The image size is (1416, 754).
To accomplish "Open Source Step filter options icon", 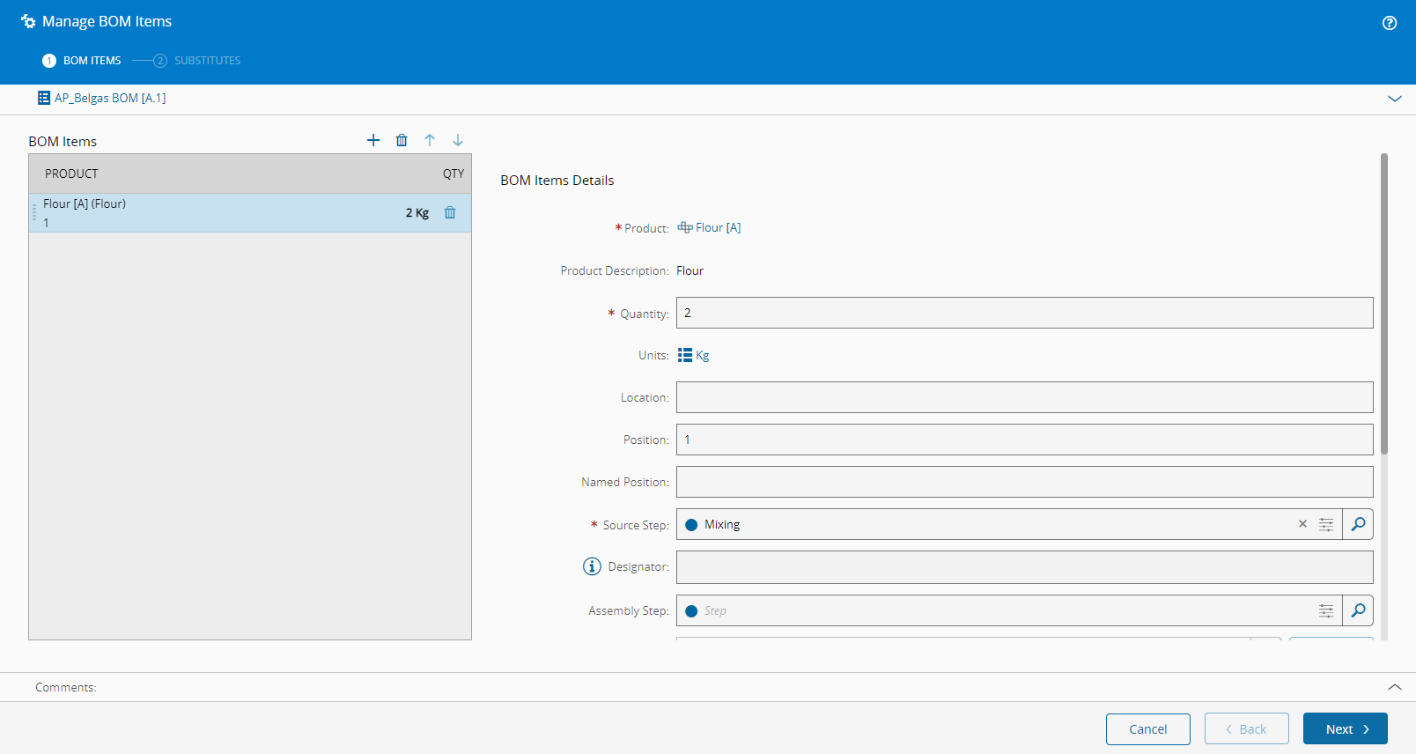I will pyautogui.click(x=1326, y=524).
